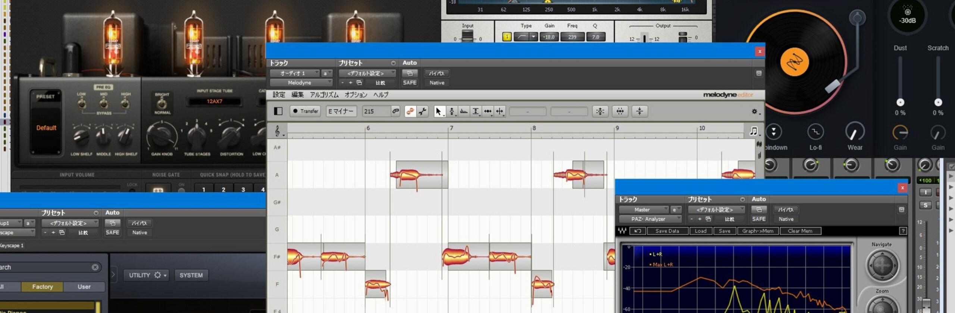Click Waves logo in PAZ Analyzer toolbar
The width and height of the screenshot is (955, 313).
click(x=622, y=231)
